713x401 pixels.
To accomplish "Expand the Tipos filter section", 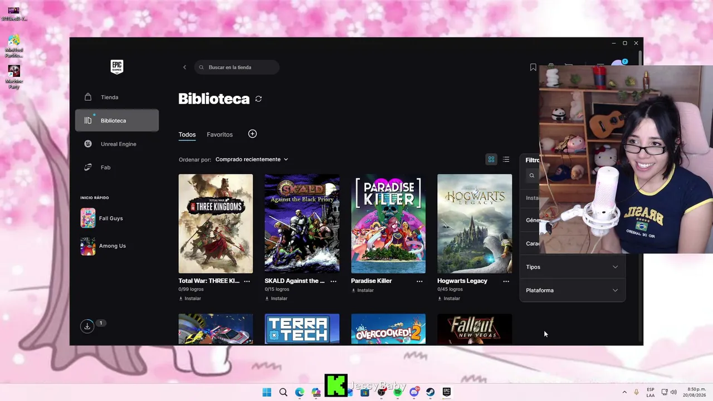I will coord(572,267).
